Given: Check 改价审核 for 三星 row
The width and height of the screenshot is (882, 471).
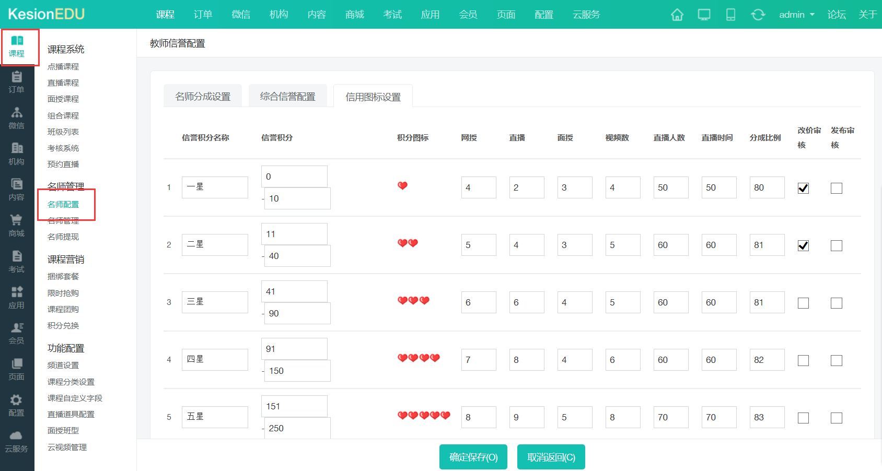Looking at the screenshot, I should (803, 303).
